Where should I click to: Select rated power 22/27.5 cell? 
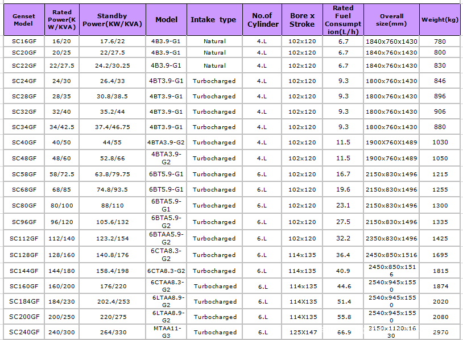coord(61,65)
